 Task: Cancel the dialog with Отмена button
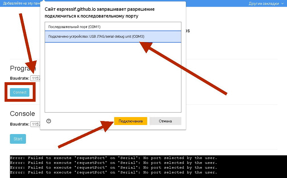click(165, 121)
